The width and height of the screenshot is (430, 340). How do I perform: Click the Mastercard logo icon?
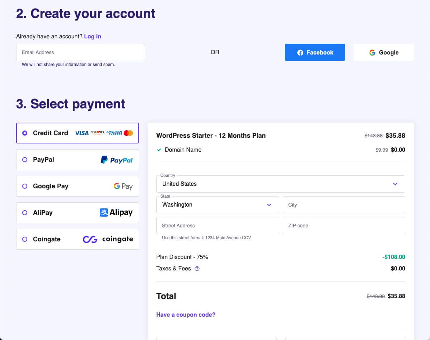pos(128,133)
